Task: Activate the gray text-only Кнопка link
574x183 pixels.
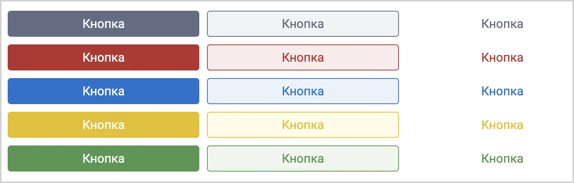Action: pyautogui.click(x=502, y=24)
